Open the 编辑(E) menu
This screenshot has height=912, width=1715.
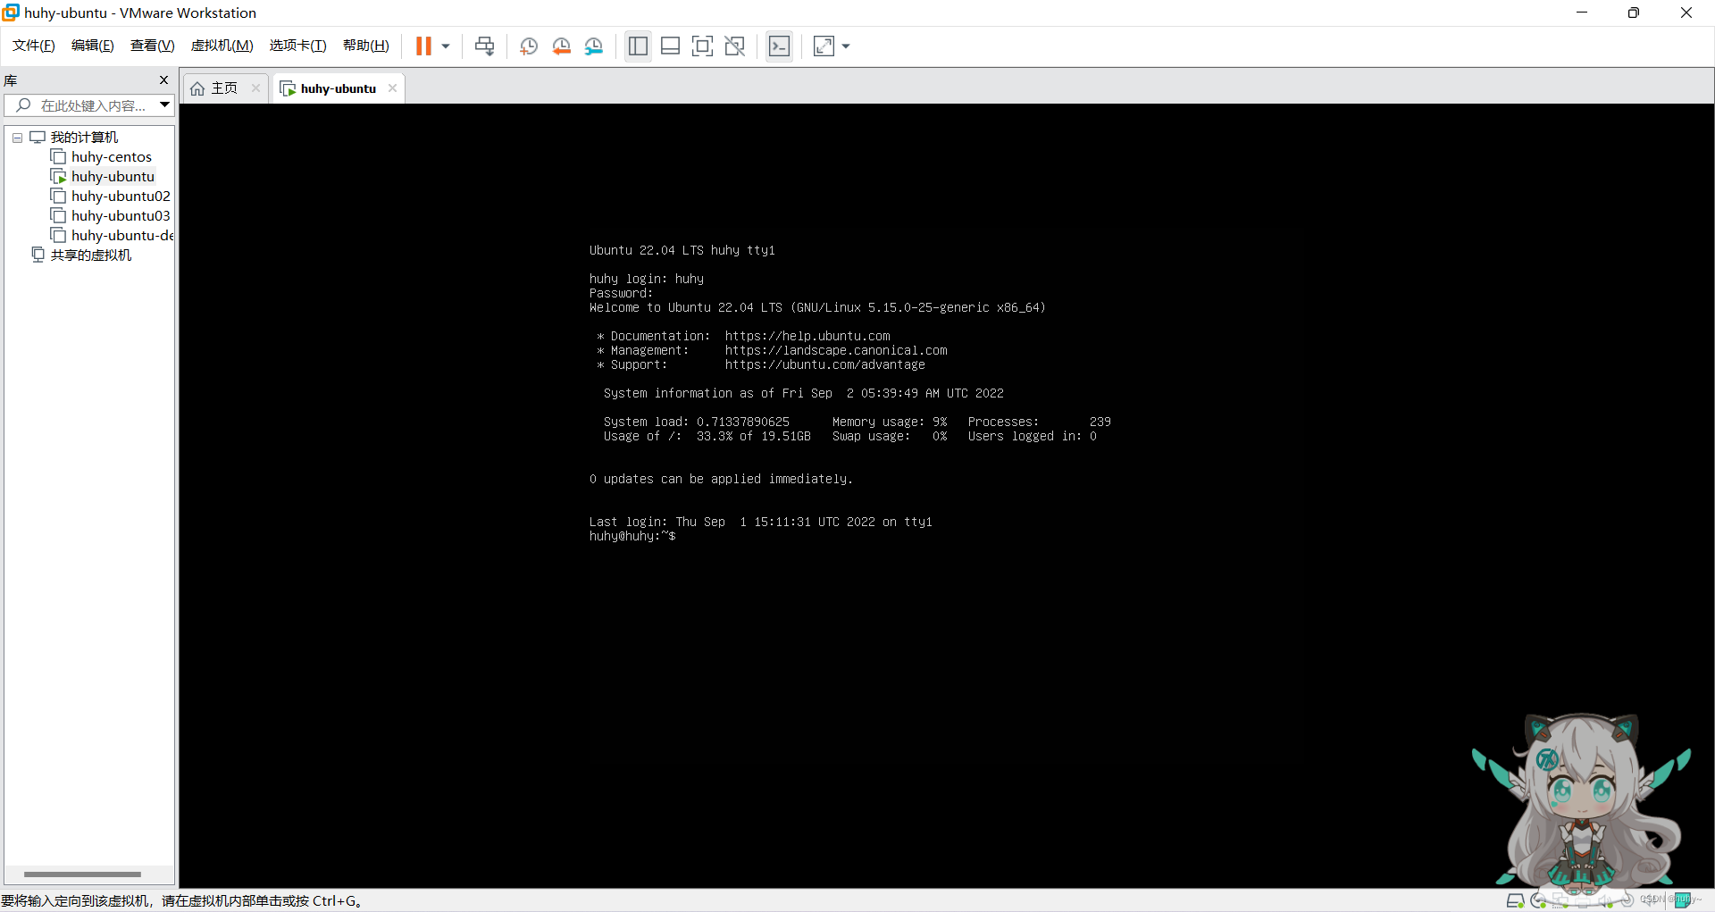click(x=93, y=46)
